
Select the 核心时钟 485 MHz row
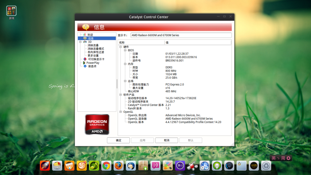pos(174,91)
